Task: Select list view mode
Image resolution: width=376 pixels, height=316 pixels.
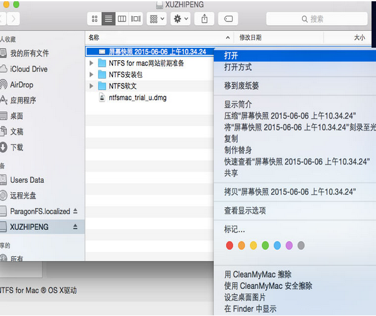Action: 109,19
